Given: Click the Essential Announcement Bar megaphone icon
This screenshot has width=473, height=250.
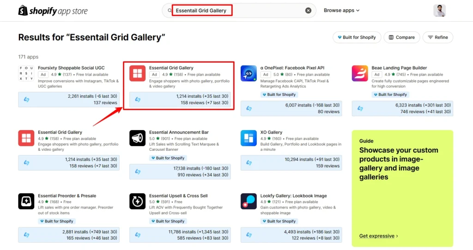Looking at the screenshot, I should (x=137, y=138).
